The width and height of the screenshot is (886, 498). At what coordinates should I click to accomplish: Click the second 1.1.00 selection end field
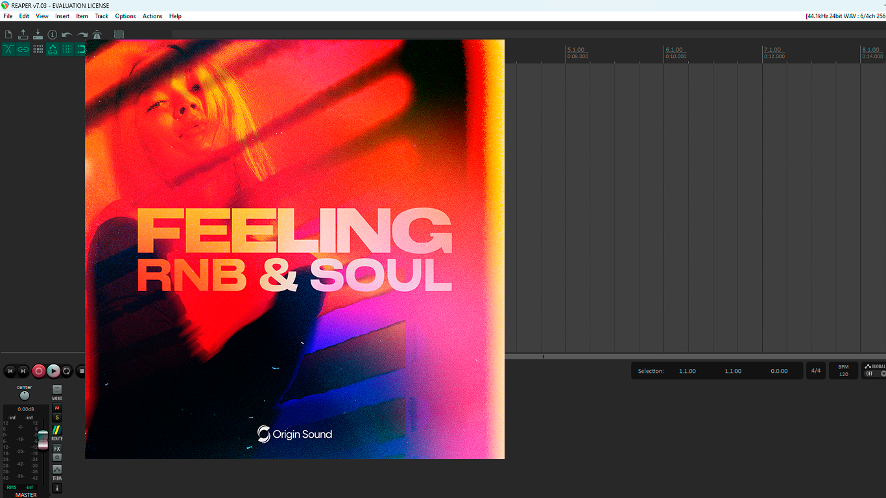coord(733,371)
